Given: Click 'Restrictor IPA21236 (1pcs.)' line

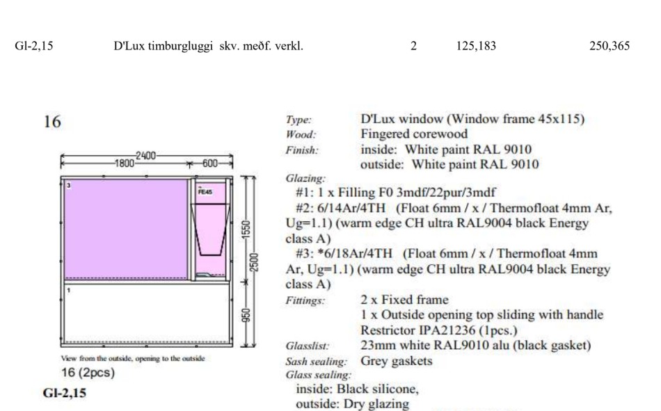Looking at the screenshot, I should [439, 330].
